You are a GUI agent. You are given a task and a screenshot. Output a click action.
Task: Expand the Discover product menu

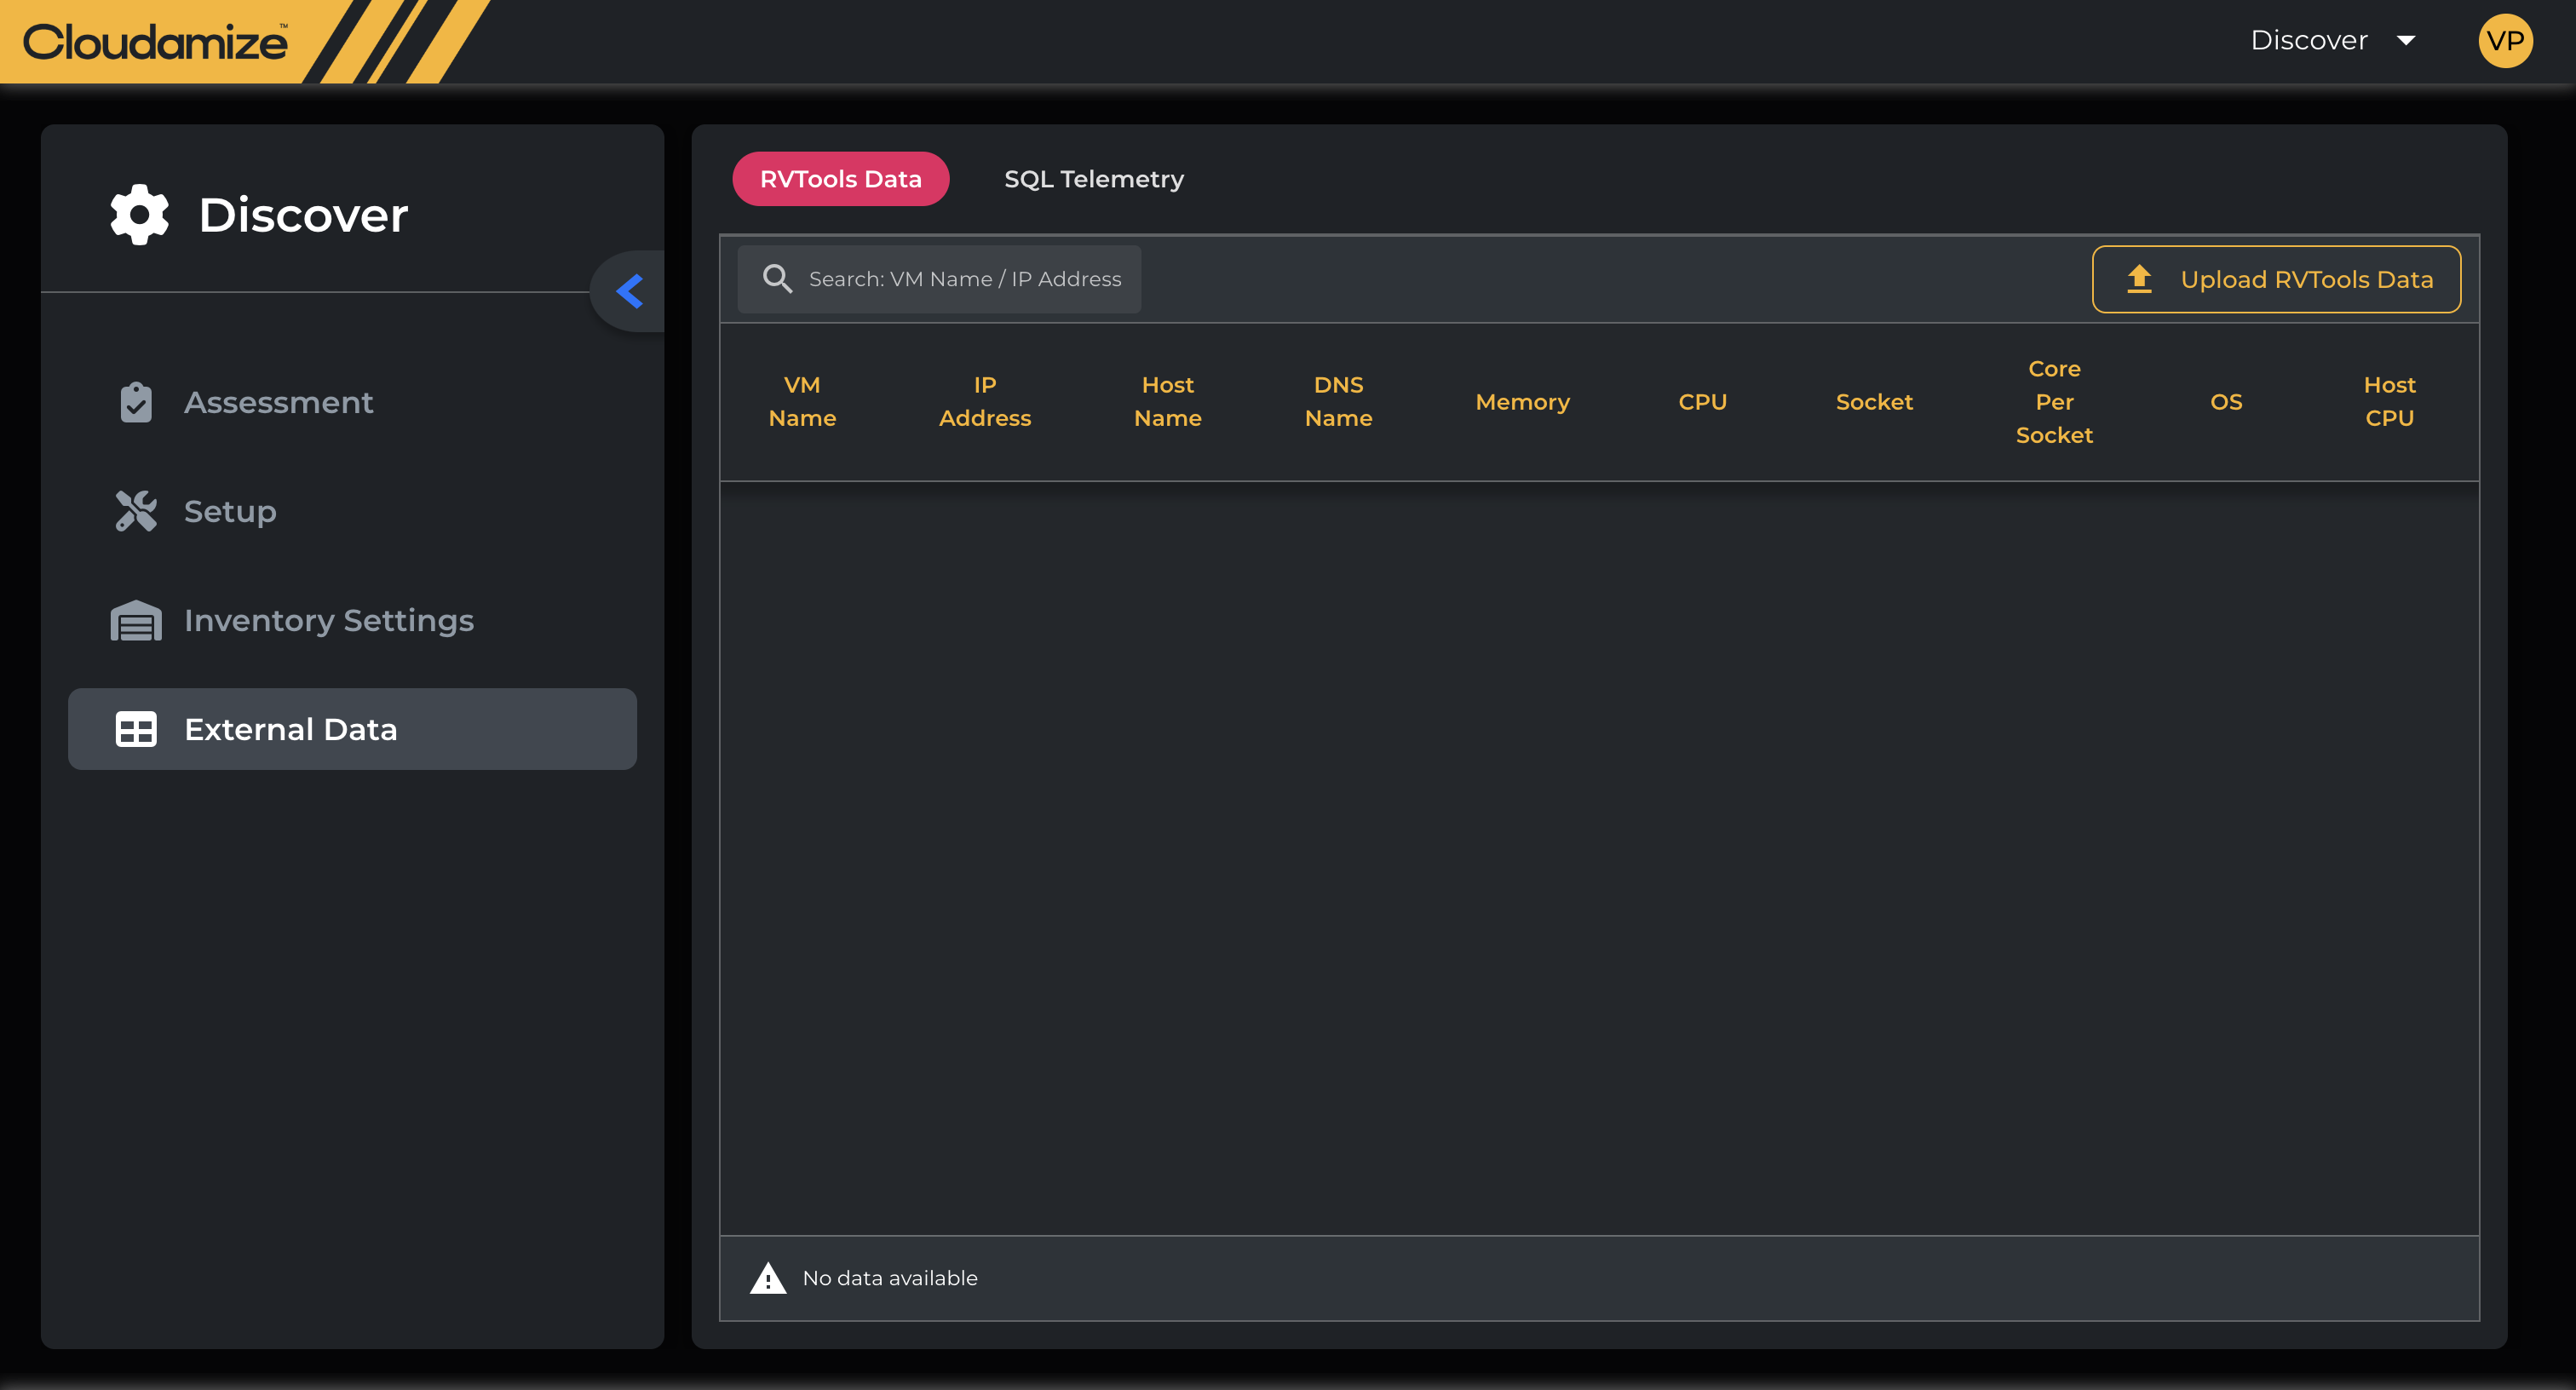(2309, 41)
